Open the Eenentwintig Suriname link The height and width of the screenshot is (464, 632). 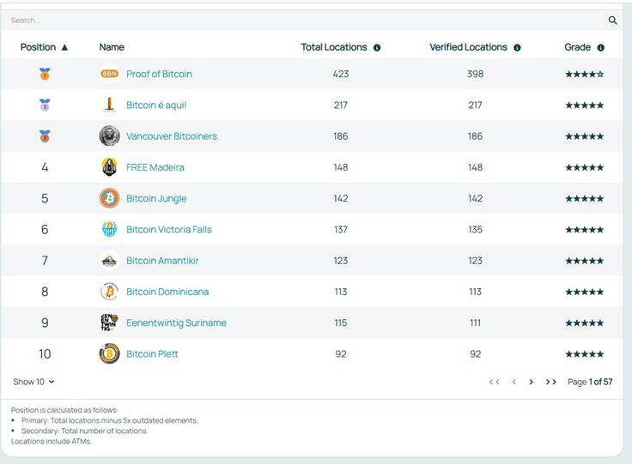tap(176, 322)
